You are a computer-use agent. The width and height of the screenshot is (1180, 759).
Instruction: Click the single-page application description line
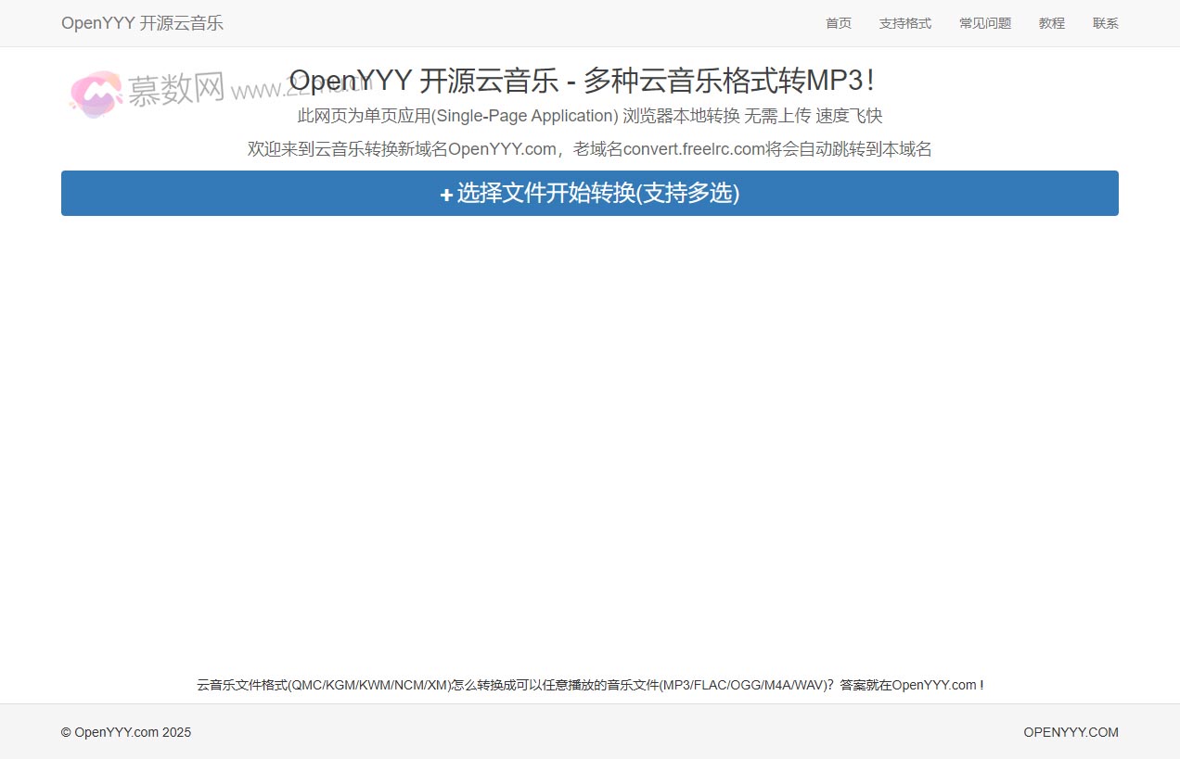(590, 115)
